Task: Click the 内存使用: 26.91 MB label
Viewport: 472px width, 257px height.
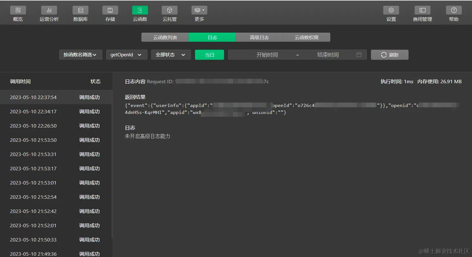Action: click(x=439, y=81)
